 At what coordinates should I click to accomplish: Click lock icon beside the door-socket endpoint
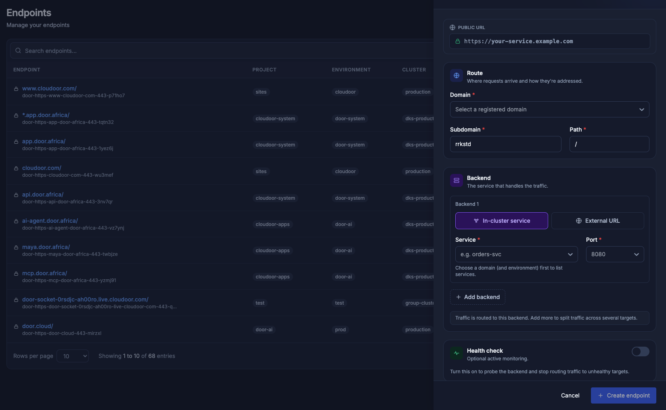16,300
